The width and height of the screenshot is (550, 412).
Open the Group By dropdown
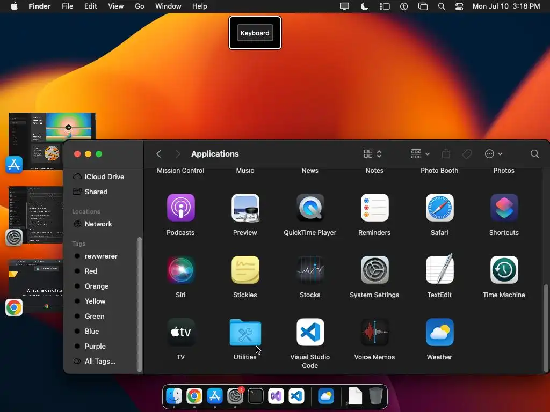click(x=420, y=154)
